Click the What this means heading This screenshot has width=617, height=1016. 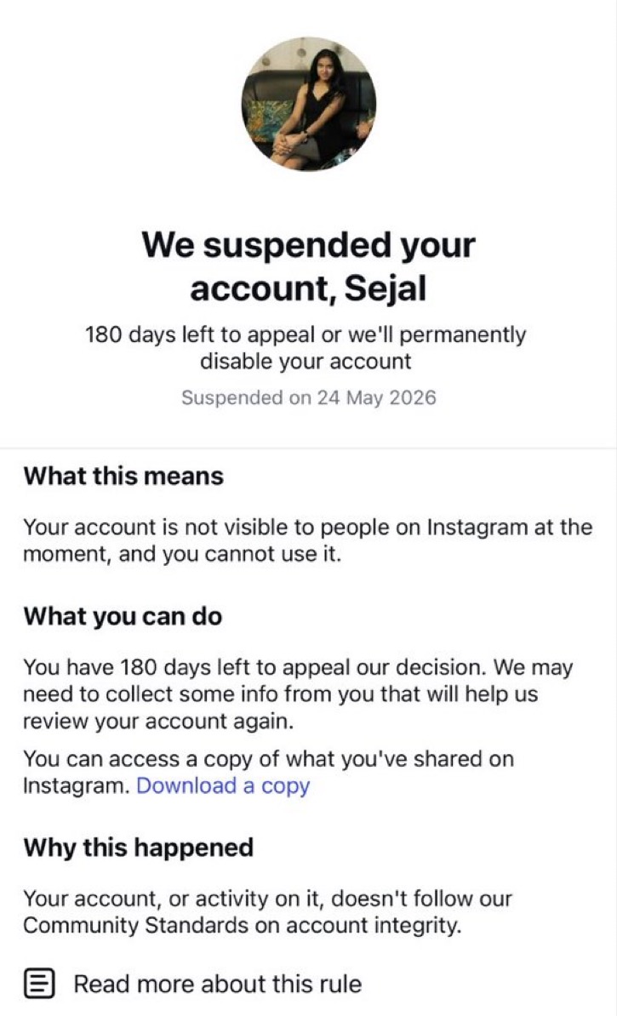coord(123,477)
